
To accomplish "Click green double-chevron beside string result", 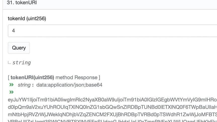I will [x=11, y=85].
